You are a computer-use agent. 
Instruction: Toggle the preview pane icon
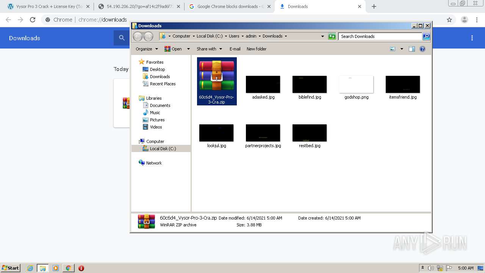click(412, 49)
